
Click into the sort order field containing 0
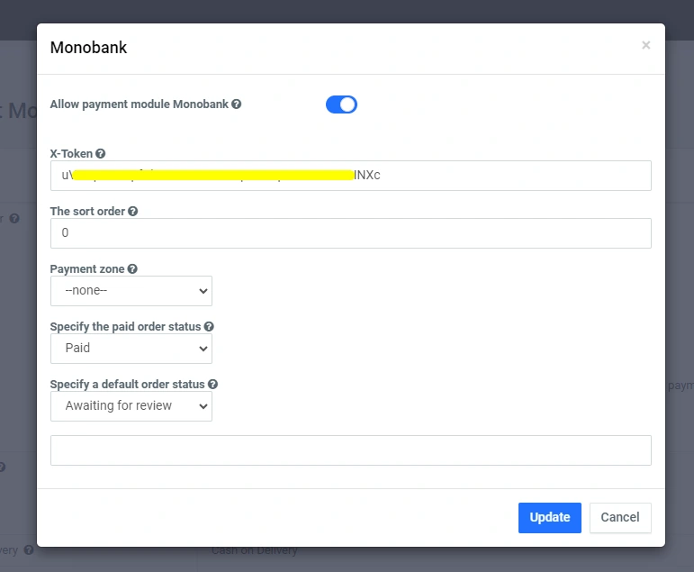coord(350,233)
